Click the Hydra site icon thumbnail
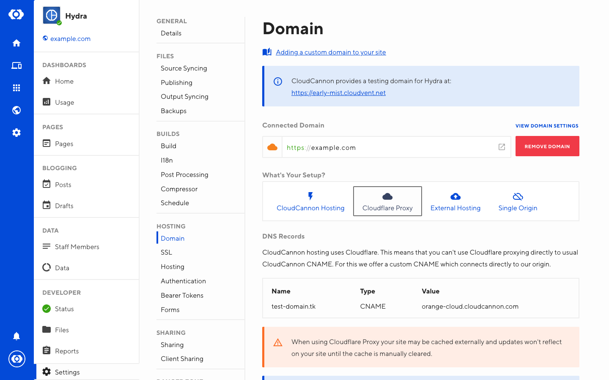Screen dimensions: 609x380 52,16
